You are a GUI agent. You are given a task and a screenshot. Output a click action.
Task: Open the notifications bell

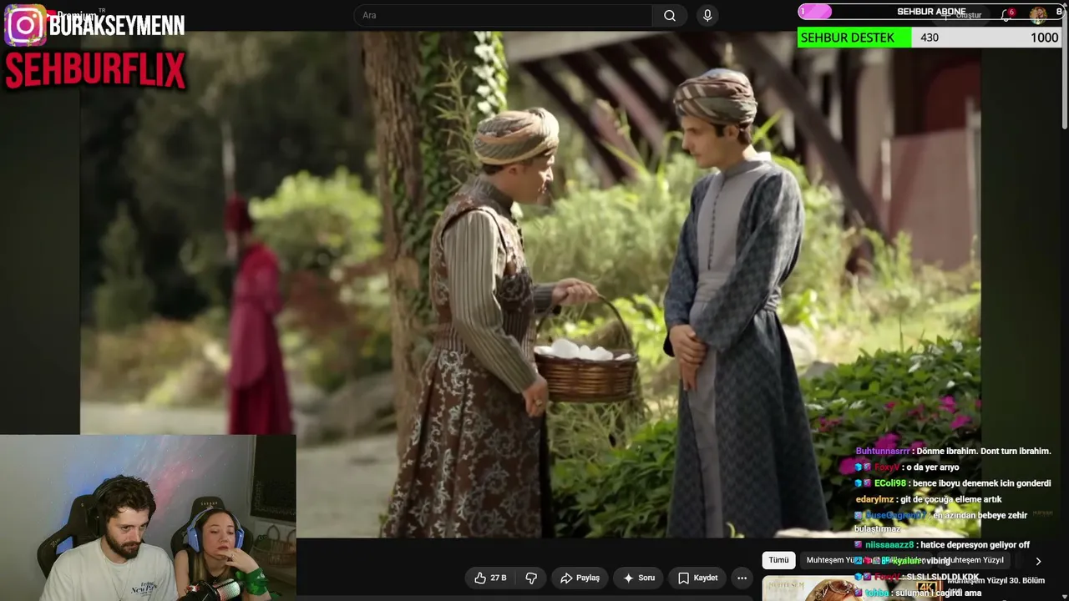(1006, 15)
